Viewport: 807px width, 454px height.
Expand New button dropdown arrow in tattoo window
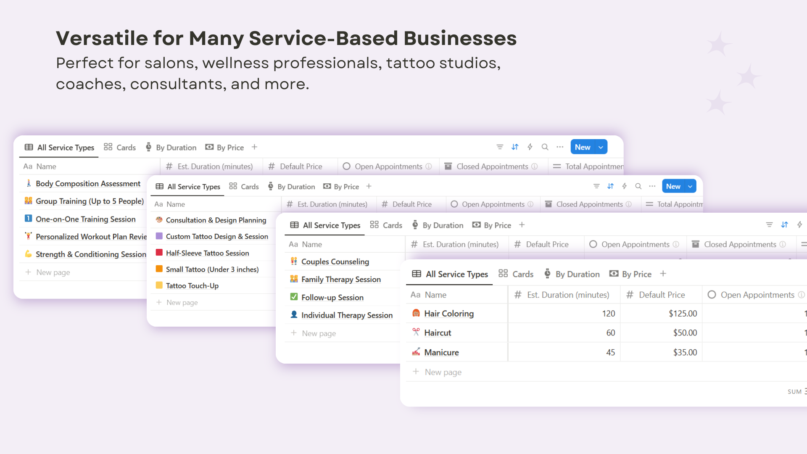(690, 186)
